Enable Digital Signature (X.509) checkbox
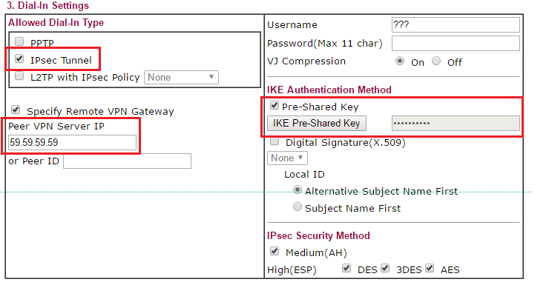Viewport: 549px width, 282px height. (274, 141)
